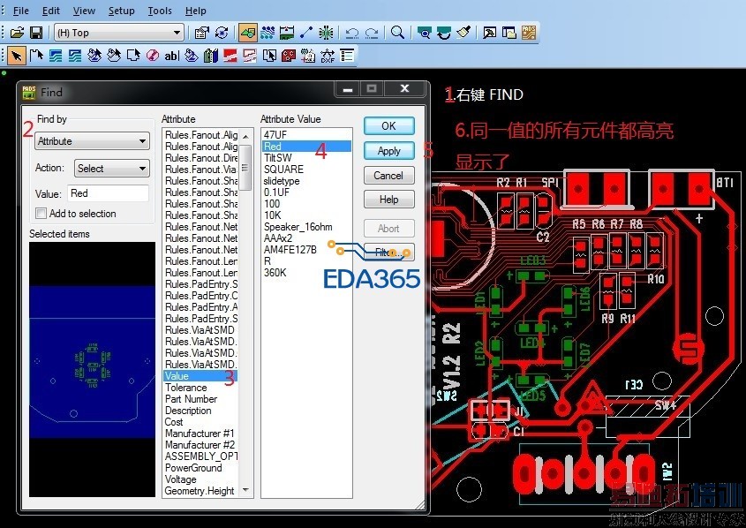Open the Properties toolbar icon
The height and width of the screenshot is (528, 746).
click(201, 33)
